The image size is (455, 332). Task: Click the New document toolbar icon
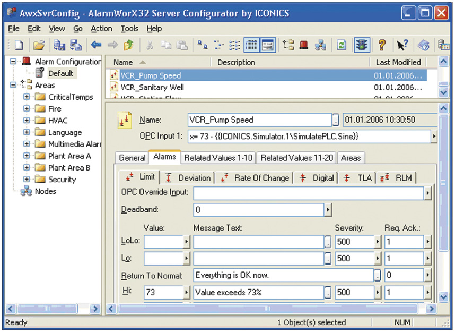(x=19, y=45)
